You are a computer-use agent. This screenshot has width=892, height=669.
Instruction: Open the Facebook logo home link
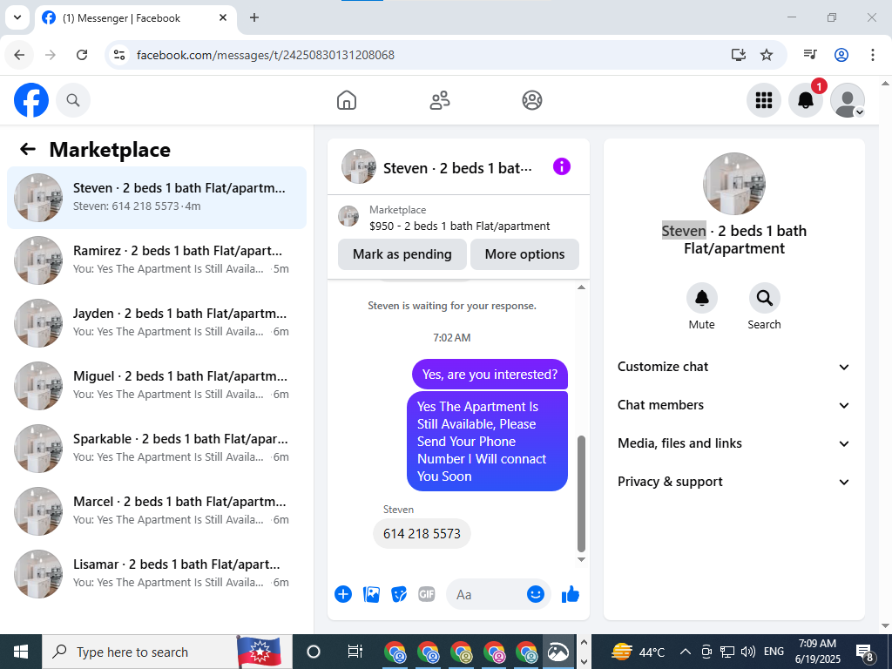(31, 100)
